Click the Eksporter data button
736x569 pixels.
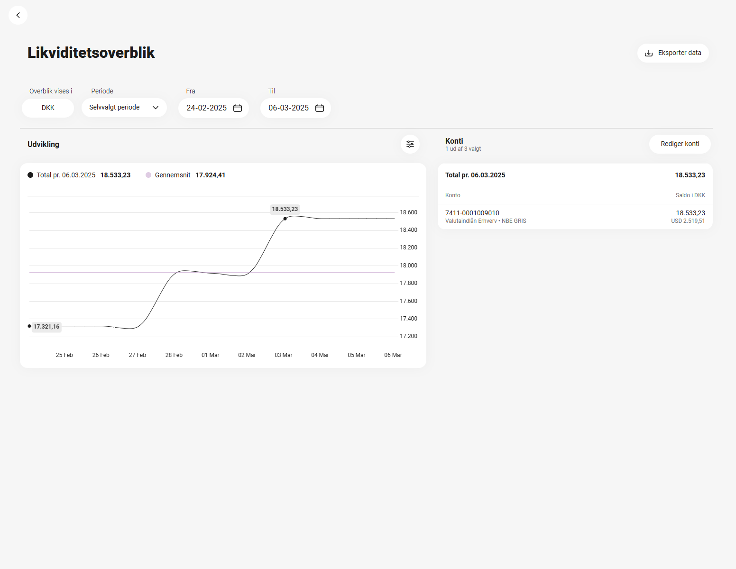pos(673,53)
